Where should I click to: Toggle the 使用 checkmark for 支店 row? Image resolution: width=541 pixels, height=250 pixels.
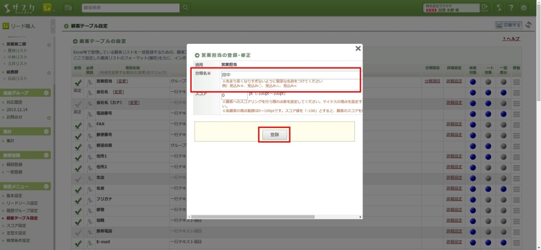tap(78, 177)
